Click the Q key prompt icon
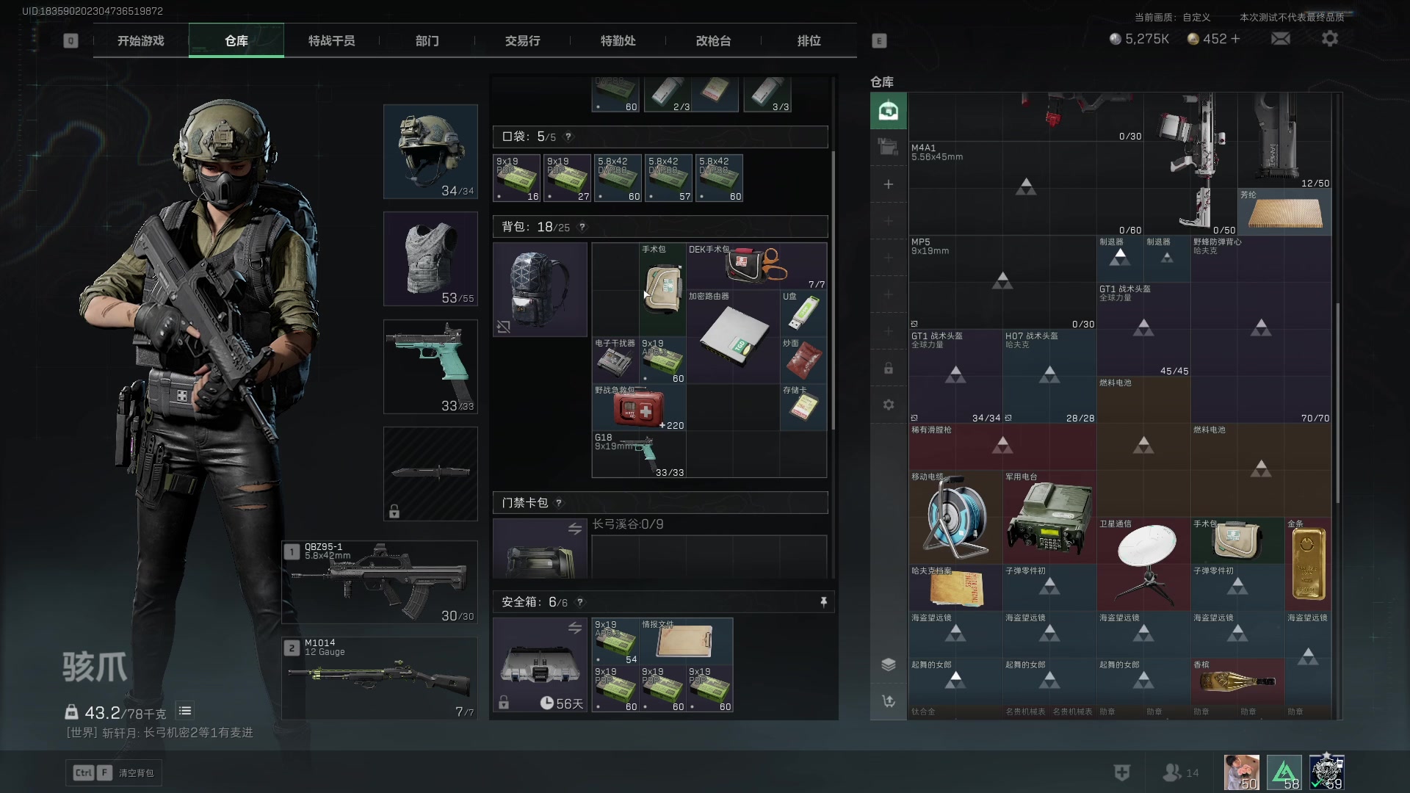Viewport: 1410px width, 793px height. click(70, 41)
